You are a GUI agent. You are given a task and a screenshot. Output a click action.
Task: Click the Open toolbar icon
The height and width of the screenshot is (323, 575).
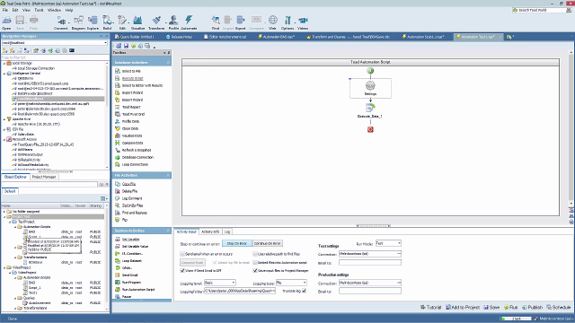[6, 22]
